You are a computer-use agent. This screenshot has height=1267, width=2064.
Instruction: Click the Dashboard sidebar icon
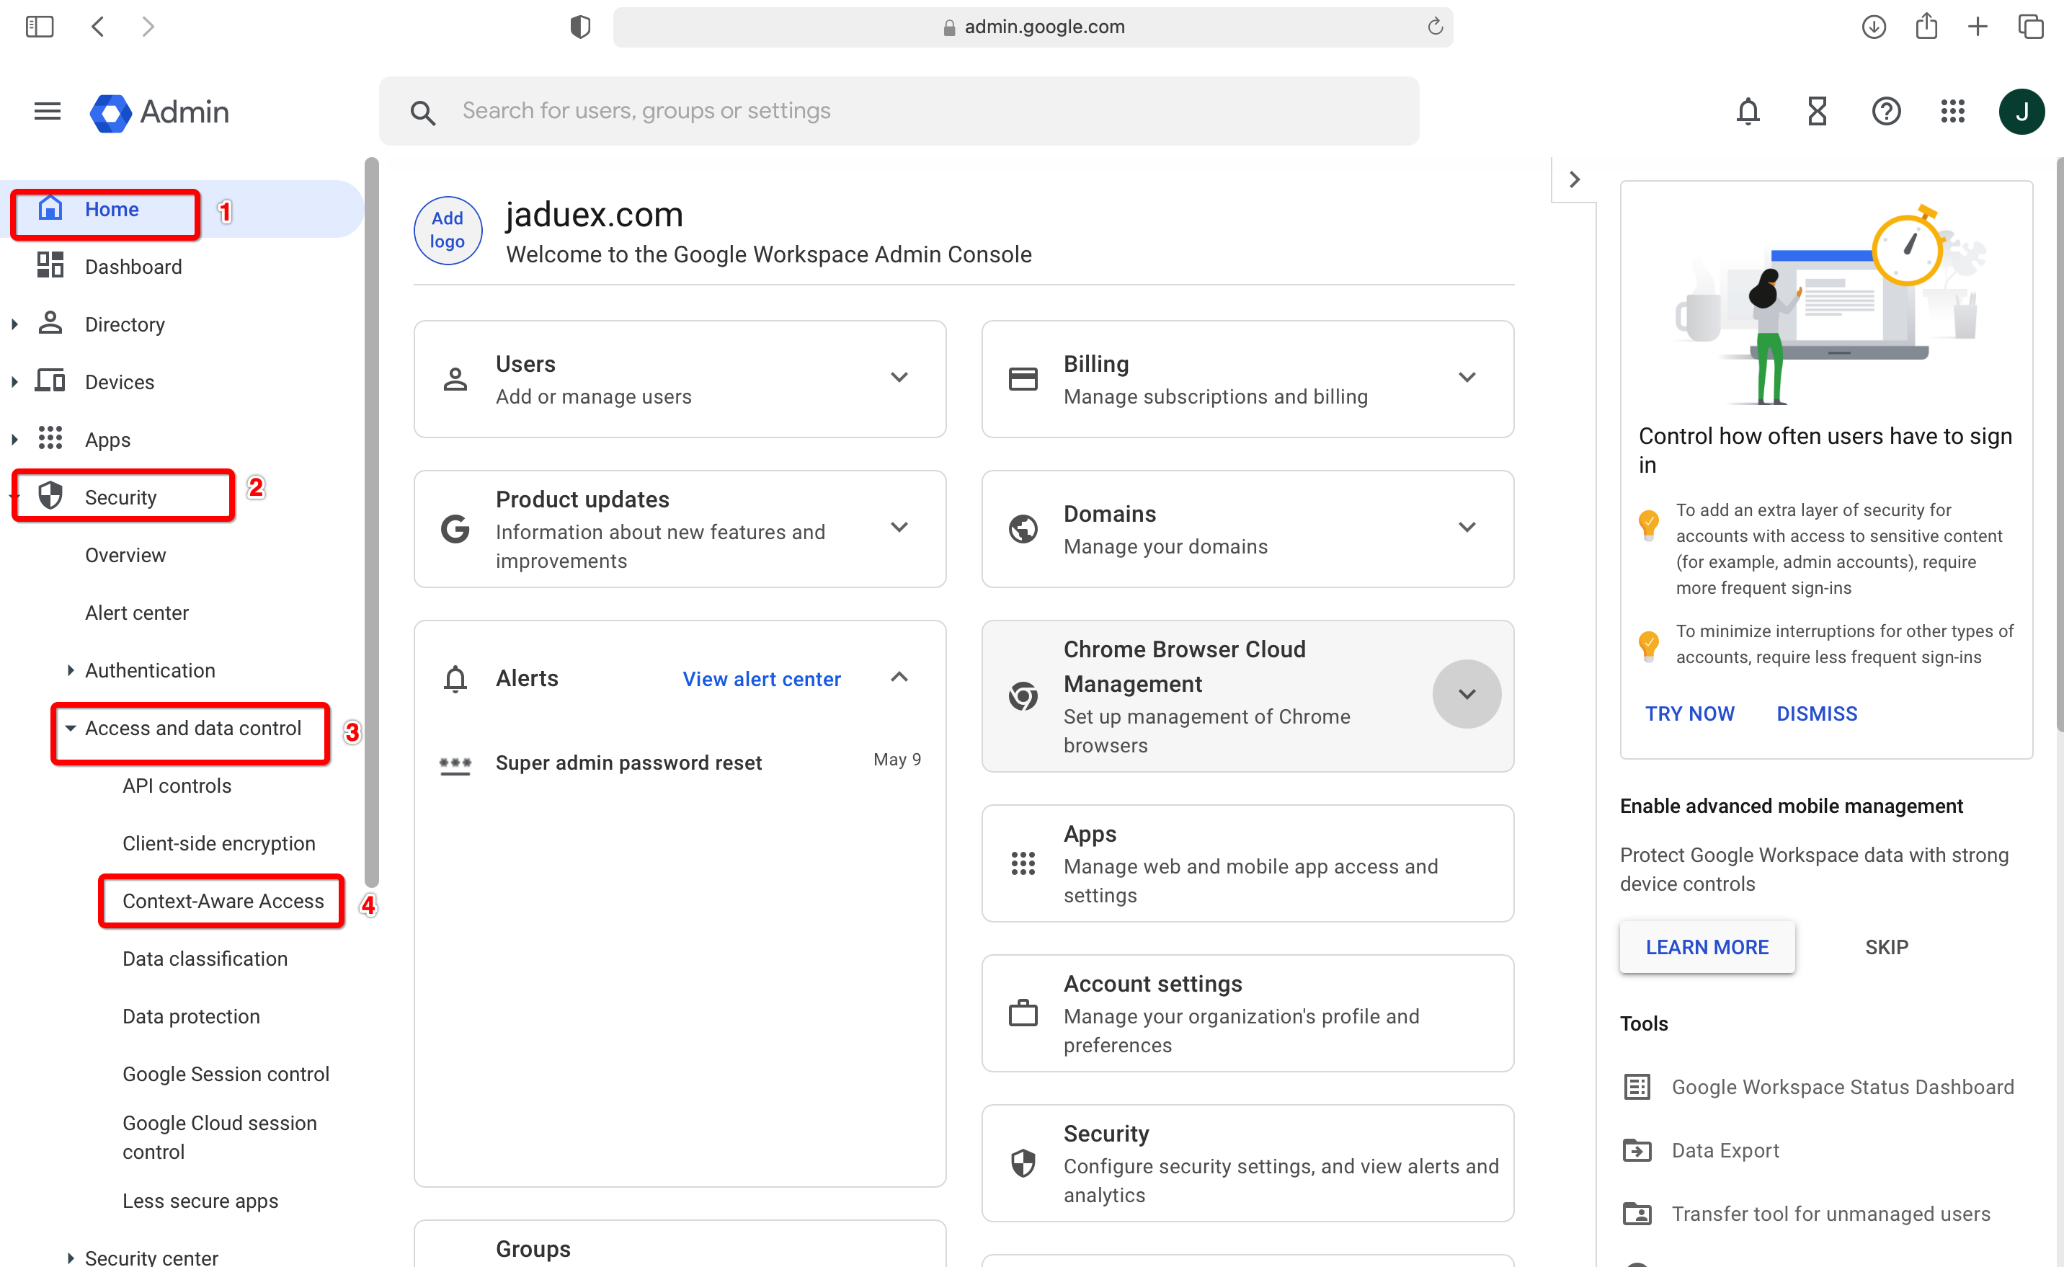(50, 266)
